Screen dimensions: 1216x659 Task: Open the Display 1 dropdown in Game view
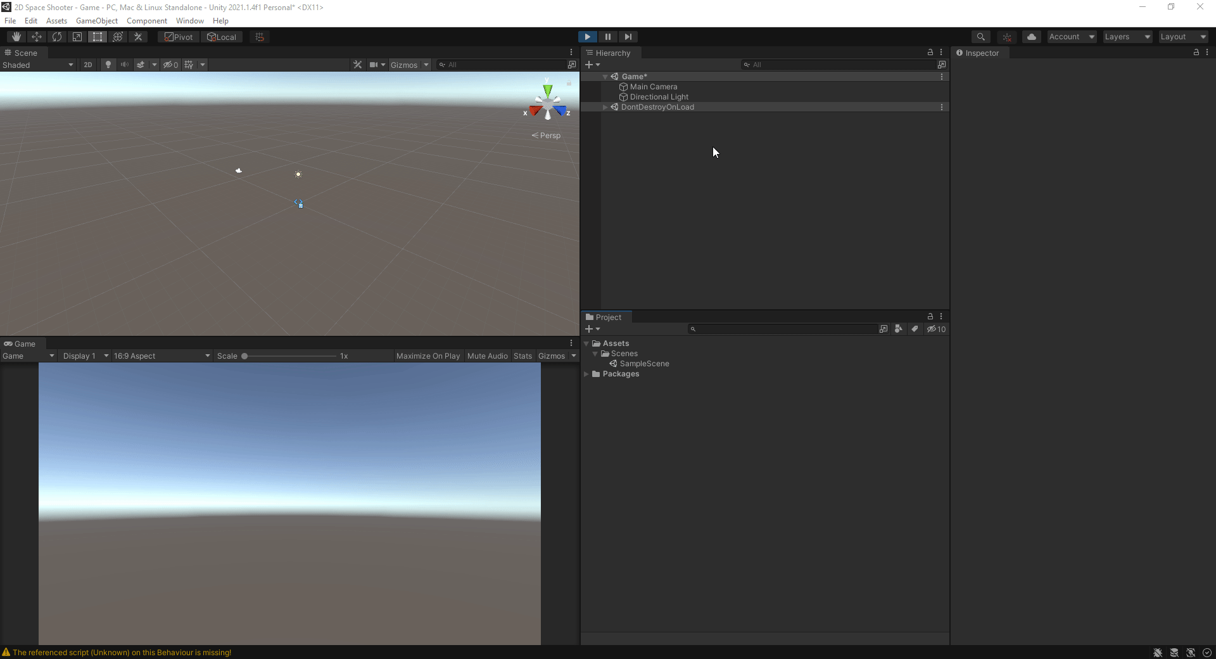[85, 355]
